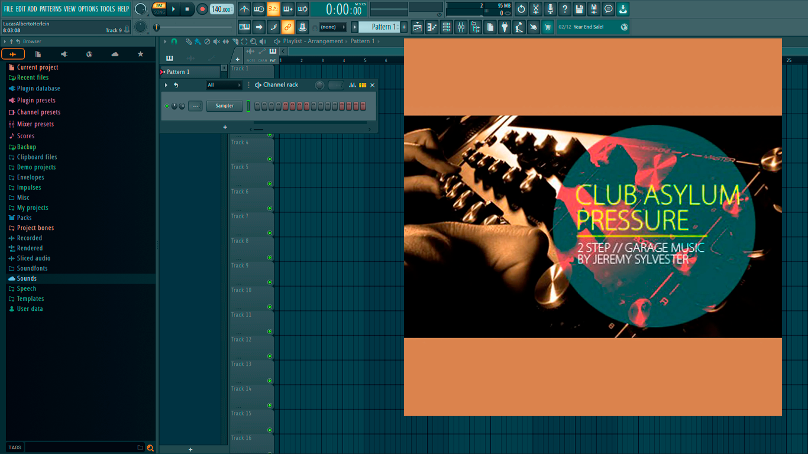Click the question mark help icon

565,9
